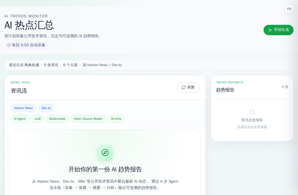Click the 0 份 report count

click(x=285, y=87)
